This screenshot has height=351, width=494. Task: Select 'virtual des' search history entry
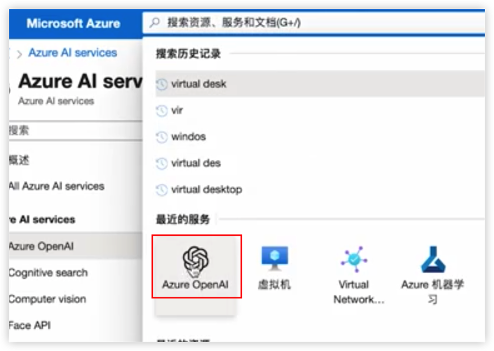coord(196,163)
